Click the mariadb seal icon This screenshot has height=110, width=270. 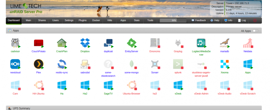coord(225,43)
